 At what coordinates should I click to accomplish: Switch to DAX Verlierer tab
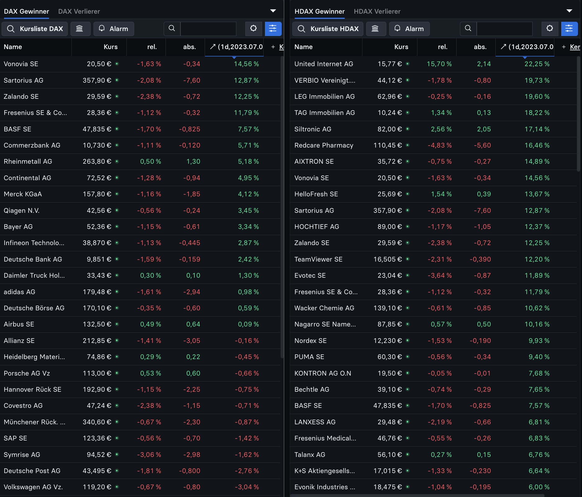click(x=79, y=11)
